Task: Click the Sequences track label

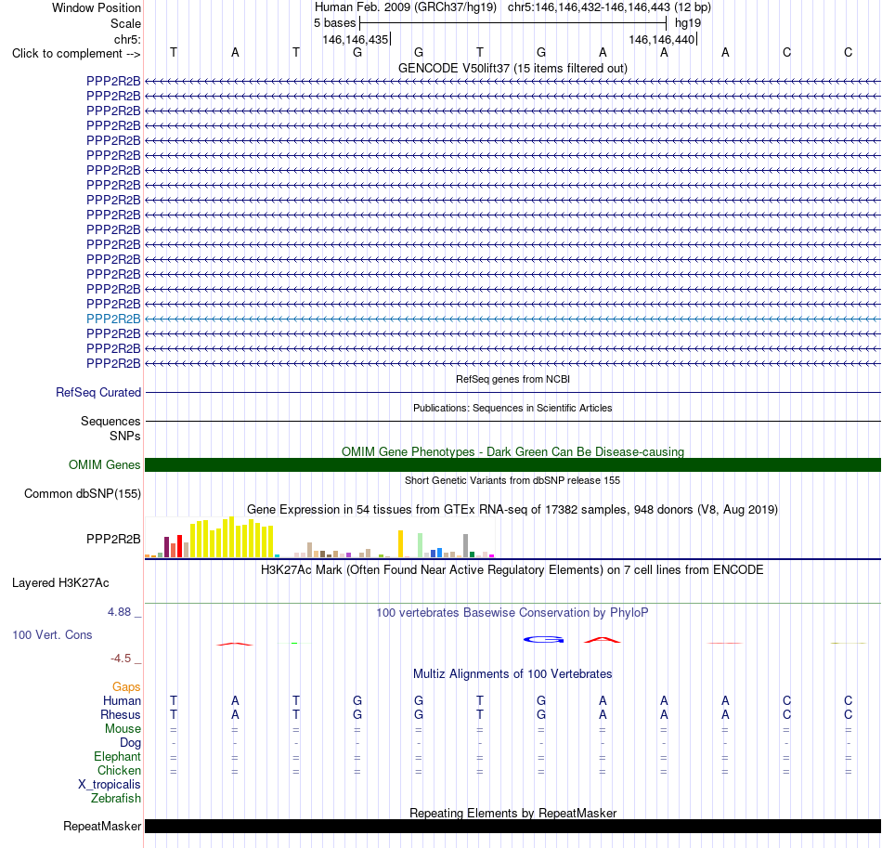Action: tap(110, 421)
